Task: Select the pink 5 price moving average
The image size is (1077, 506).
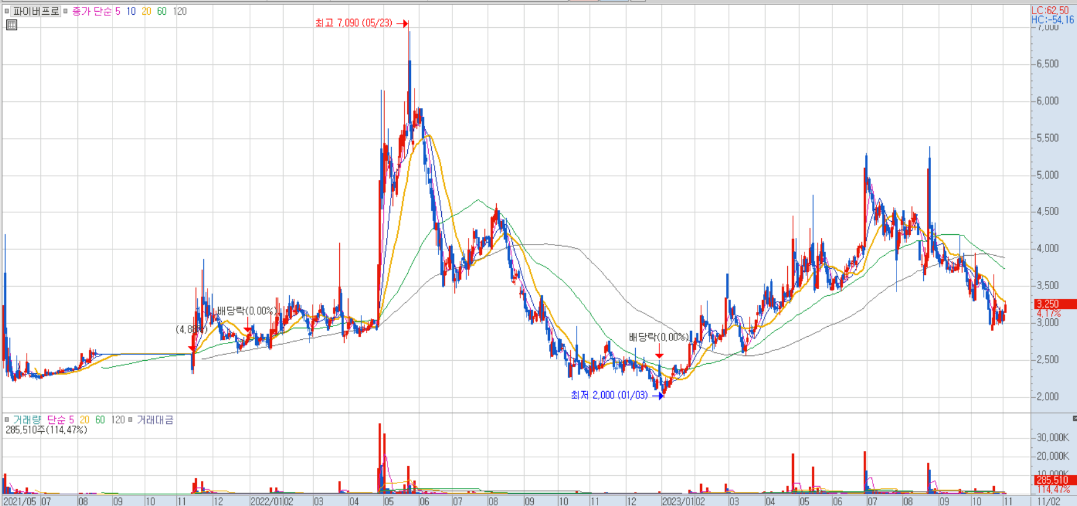Action: point(118,11)
